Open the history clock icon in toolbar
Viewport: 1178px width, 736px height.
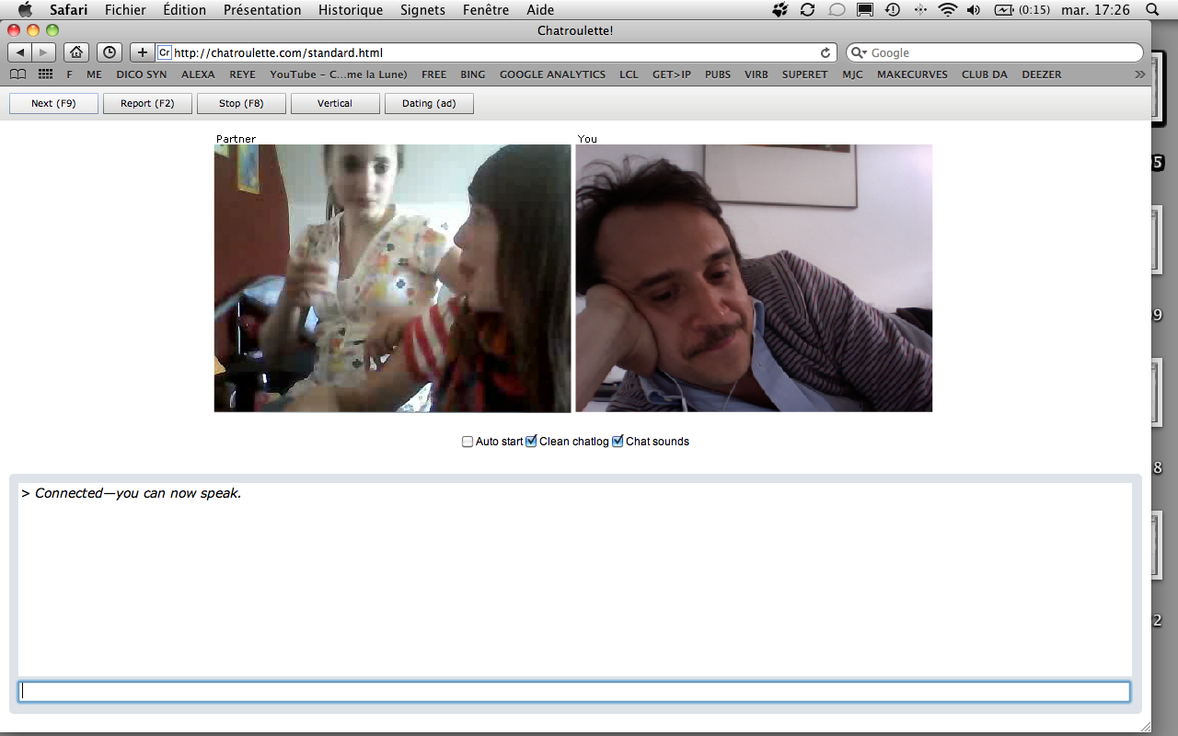click(110, 52)
